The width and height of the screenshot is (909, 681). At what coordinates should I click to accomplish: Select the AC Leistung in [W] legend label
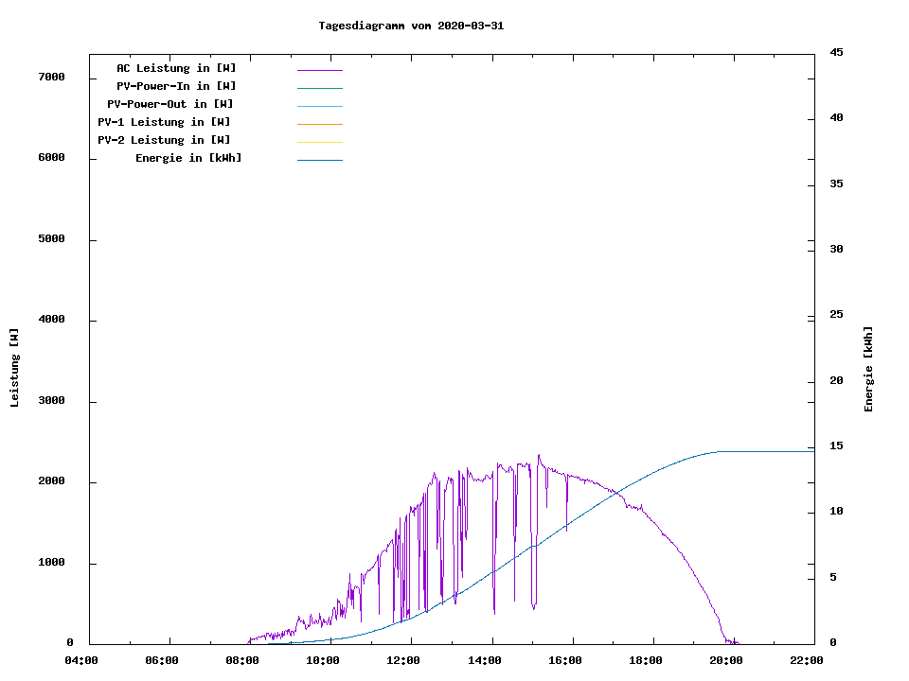[176, 68]
